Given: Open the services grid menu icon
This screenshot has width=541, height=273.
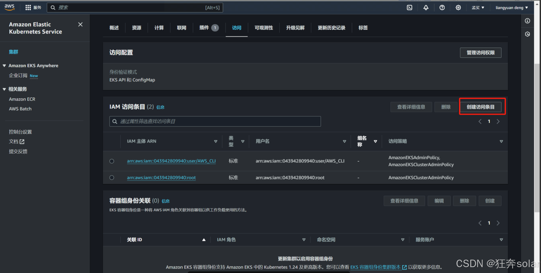Looking at the screenshot, I should coord(28,7).
